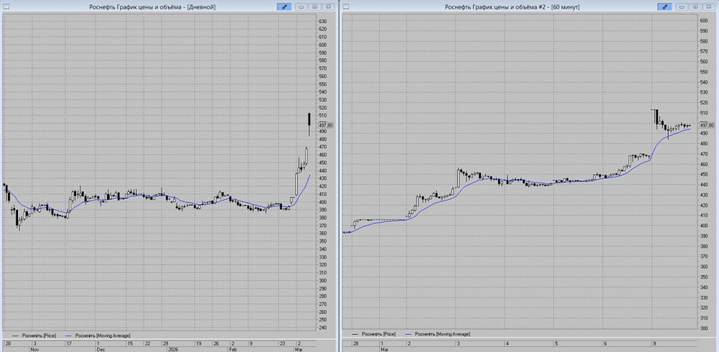The image size is (719, 352).
Task: Minimize the Daily chart window
Action: pos(301,7)
